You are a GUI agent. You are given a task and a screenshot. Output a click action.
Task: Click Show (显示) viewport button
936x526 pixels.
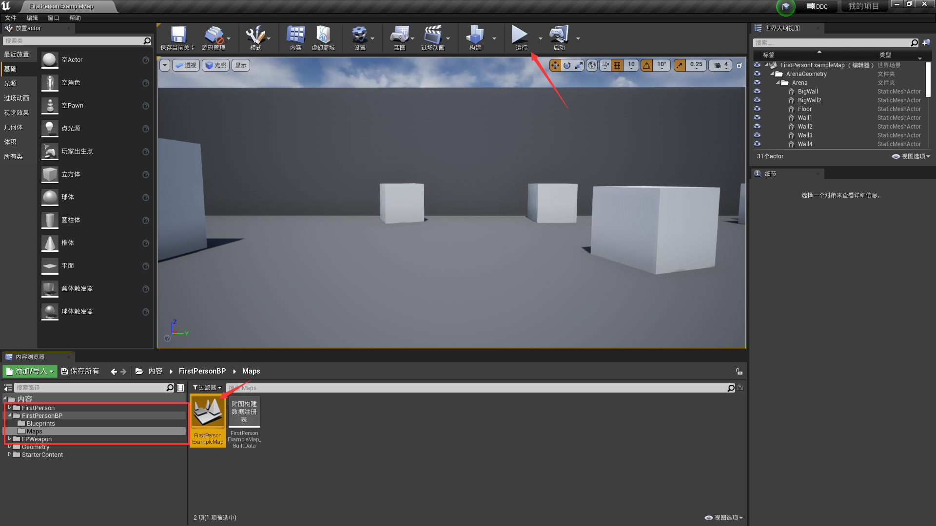[241, 65]
